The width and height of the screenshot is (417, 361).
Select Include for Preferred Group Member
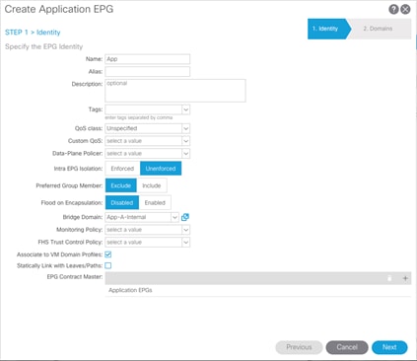(152, 185)
